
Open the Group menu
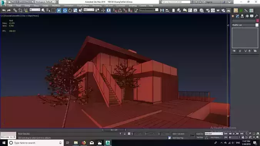tap(27, 6)
